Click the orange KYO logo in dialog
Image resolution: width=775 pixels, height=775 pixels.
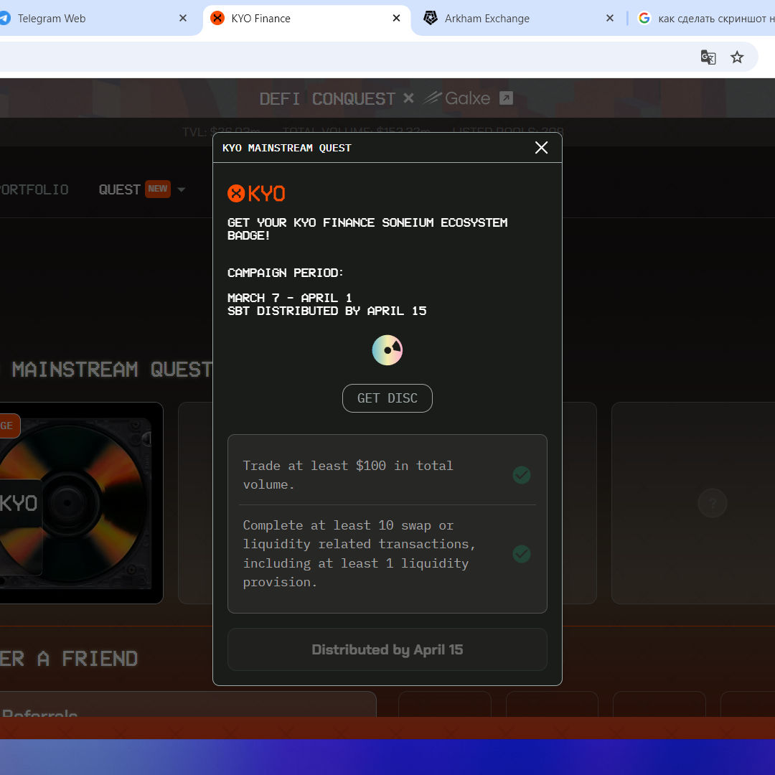tap(256, 193)
